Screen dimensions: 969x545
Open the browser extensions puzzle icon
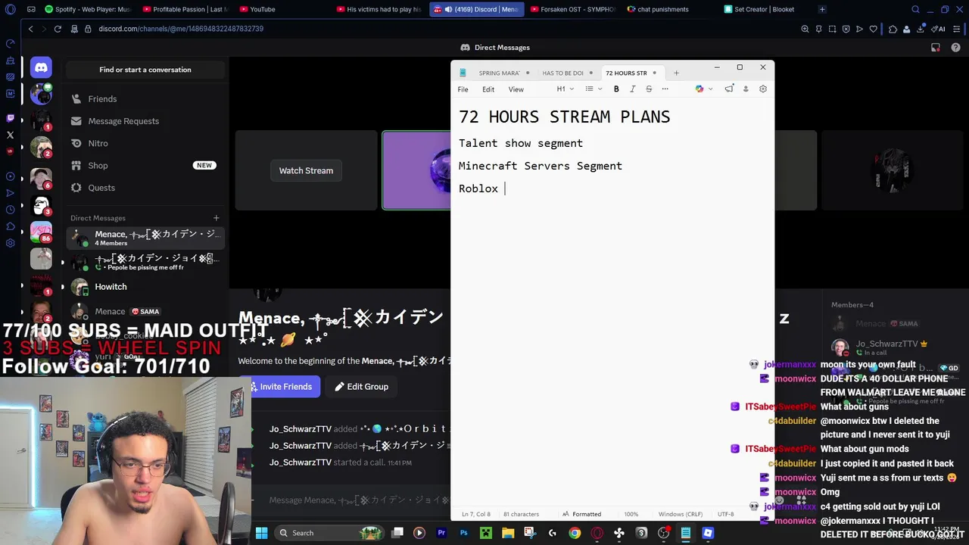pos(893,29)
